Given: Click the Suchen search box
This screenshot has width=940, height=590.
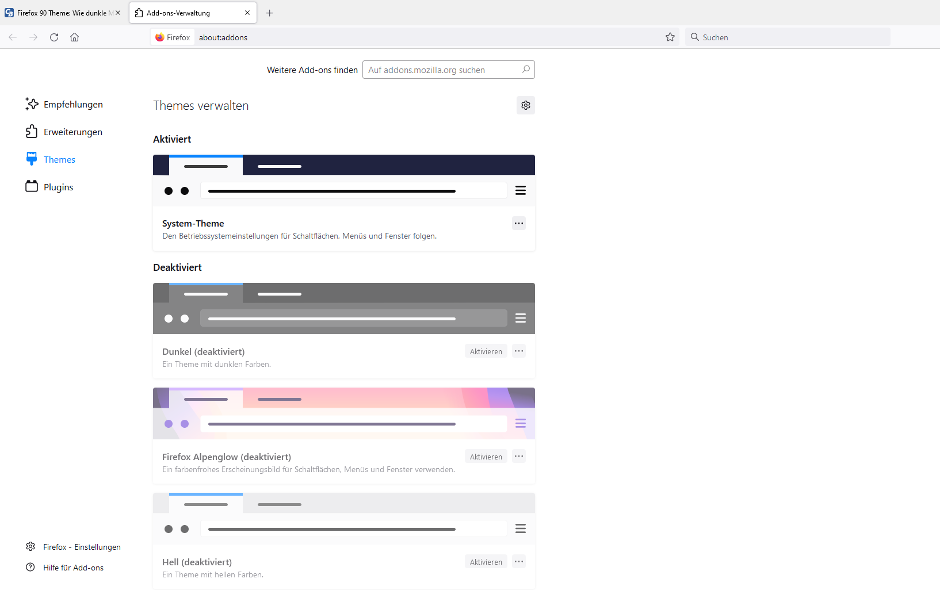Looking at the screenshot, I should click(788, 37).
